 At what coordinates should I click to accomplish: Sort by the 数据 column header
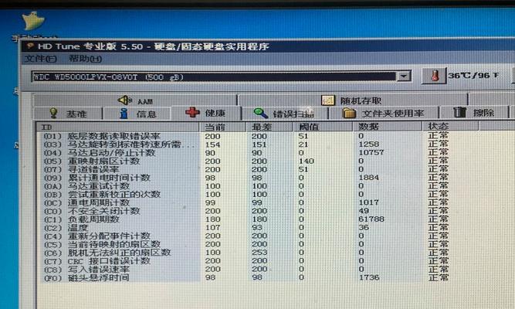388,126
